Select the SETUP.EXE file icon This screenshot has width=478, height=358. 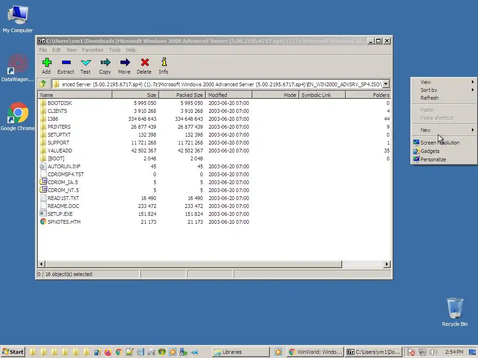[43, 213]
